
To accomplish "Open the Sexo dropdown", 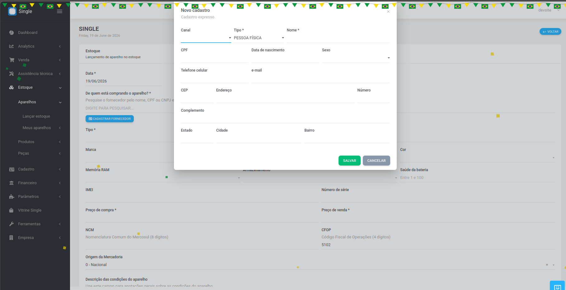I will point(356,58).
